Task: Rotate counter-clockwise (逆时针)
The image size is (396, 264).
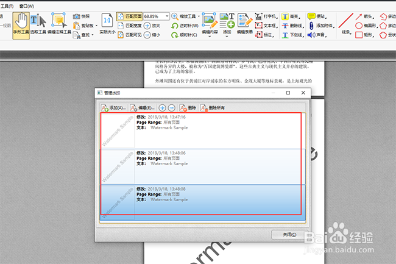Action: 185,26
